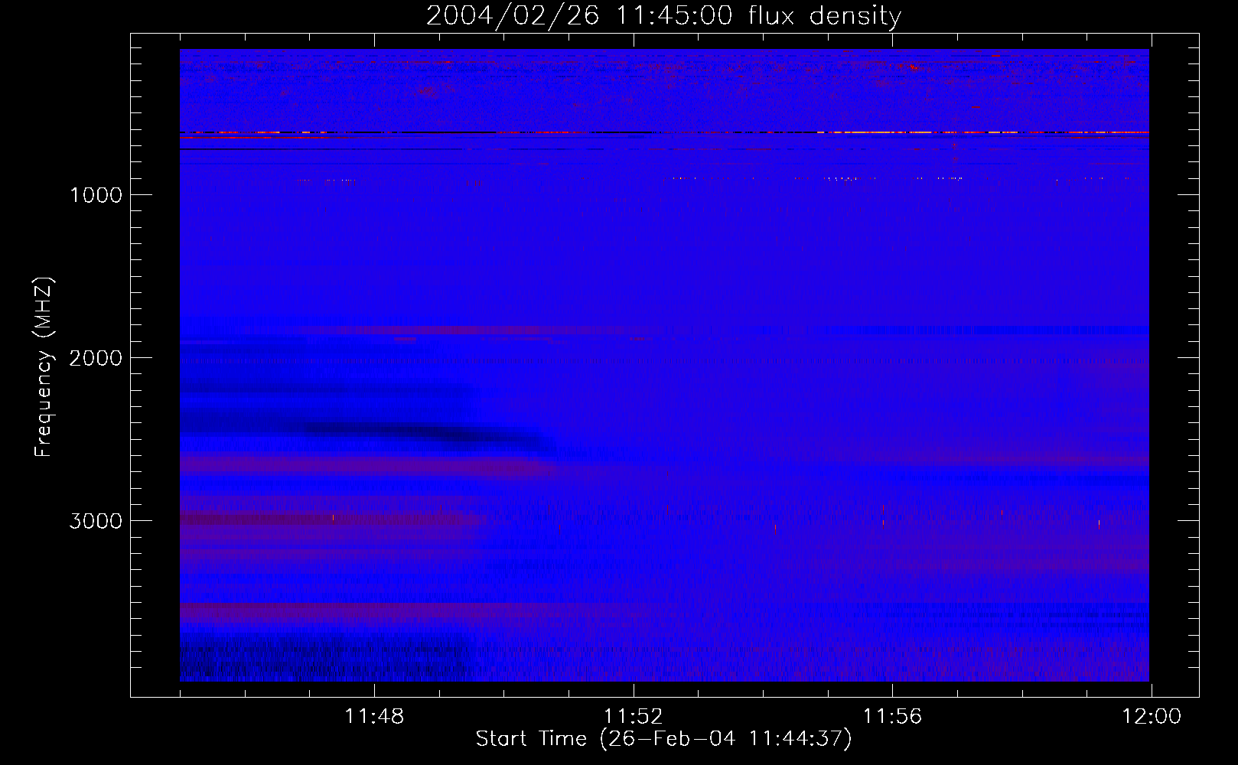Click the frequency tick label "3000"
The height and width of the screenshot is (765, 1238).
pyautogui.click(x=96, y=521)
